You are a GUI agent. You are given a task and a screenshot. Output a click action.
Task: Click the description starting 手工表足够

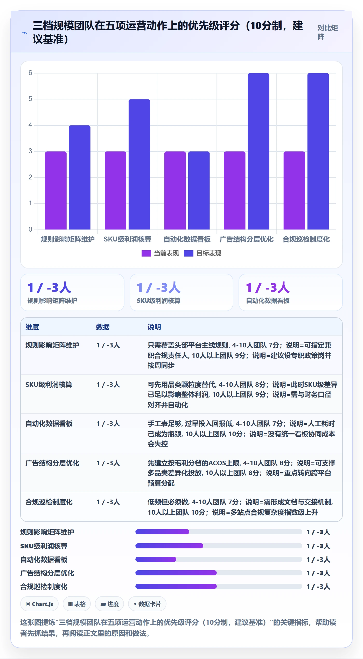[x=242, y=434]
